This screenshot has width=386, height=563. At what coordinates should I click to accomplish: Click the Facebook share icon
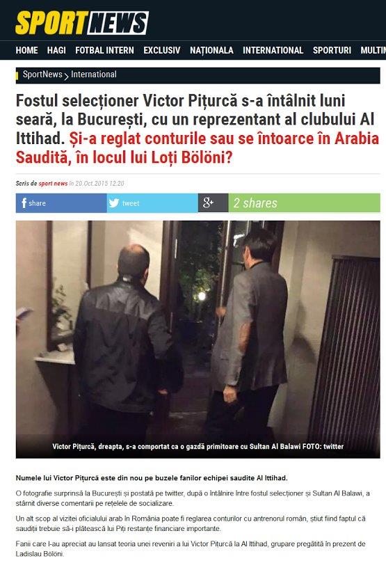(x=24, y=203)
